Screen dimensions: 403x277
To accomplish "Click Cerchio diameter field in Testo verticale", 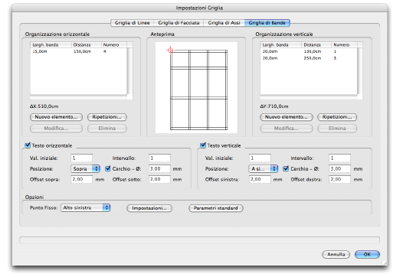I will 339,168.
